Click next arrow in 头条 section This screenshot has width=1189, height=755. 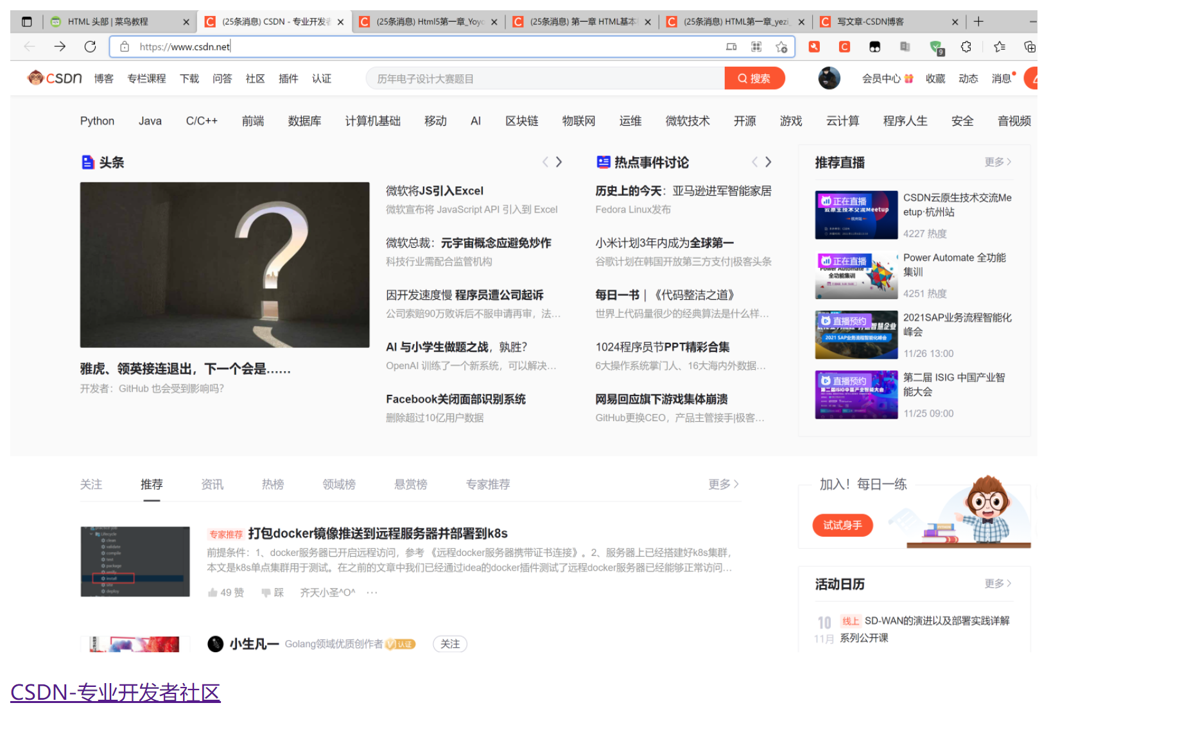tap(559, 162)
